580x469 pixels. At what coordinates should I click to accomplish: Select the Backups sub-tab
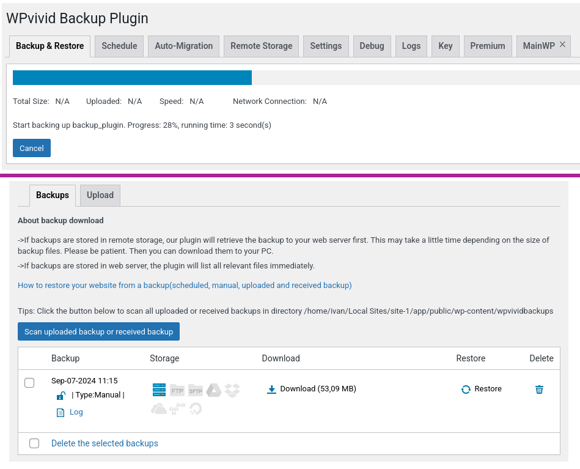(x=53, y=196)
